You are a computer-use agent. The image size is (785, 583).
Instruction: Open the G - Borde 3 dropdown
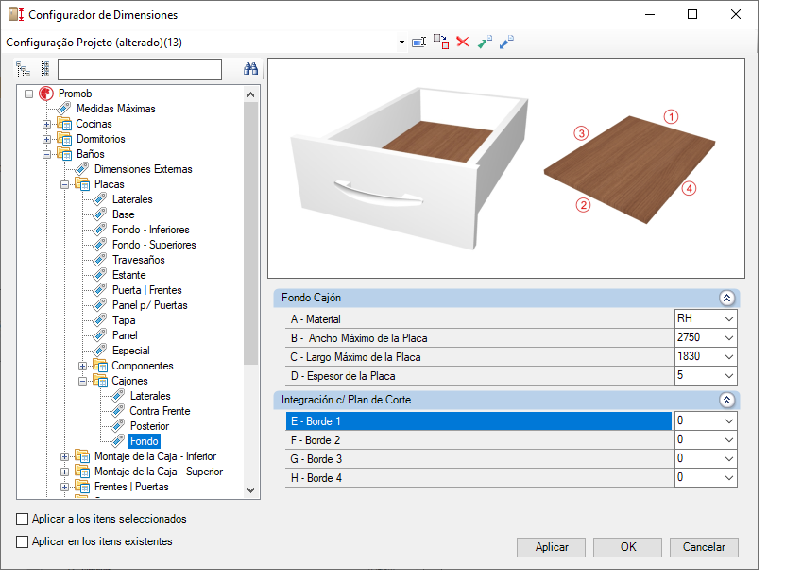tap(729, 459)
